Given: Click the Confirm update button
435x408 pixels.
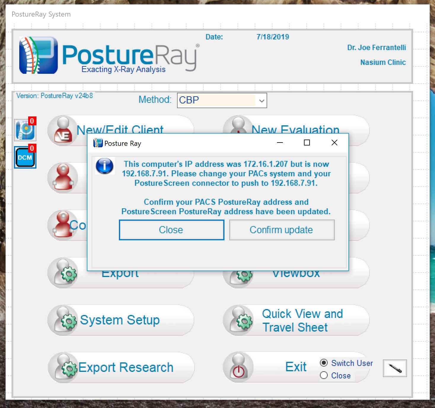Looking at the screenshot, I should [282, 230].
